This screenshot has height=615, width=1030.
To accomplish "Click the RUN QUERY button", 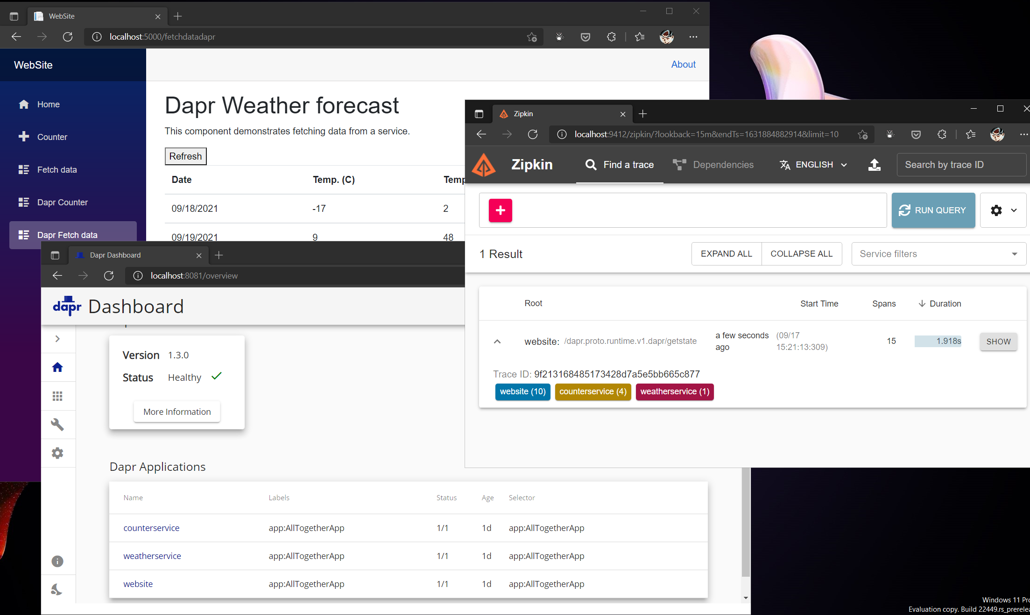I will coord(933,210).
